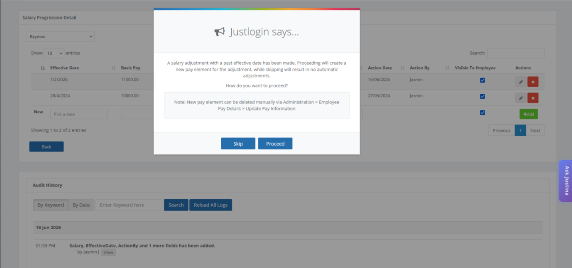Click the table Search input field
Image resolution: width=572 pixels, height=268 pixels.
pos(516,53)
